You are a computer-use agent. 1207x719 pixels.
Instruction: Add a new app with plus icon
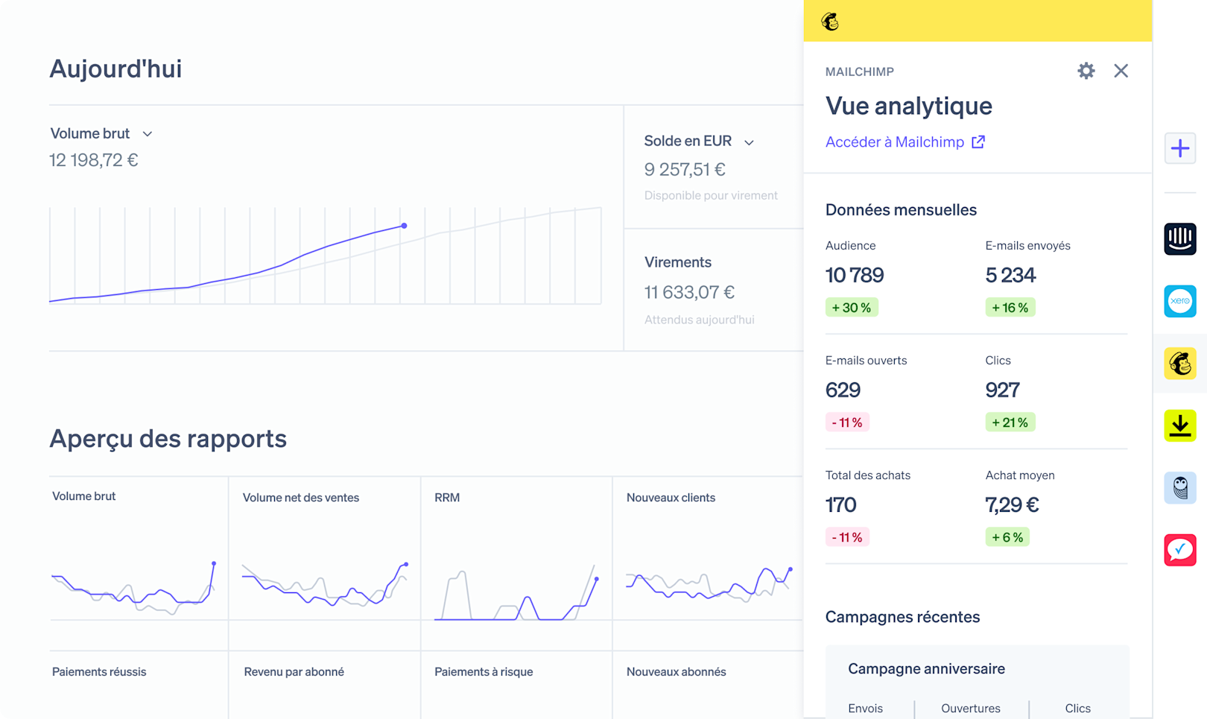click(1180, 148)
